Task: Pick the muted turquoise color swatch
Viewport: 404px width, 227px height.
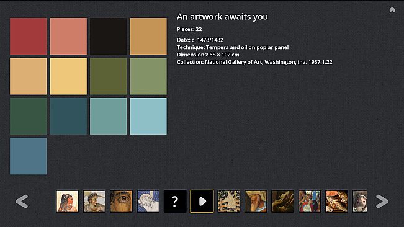Action: click(x=108, y=116)
